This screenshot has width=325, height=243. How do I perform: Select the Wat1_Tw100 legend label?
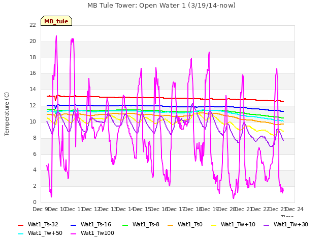[x=97, y=233]
